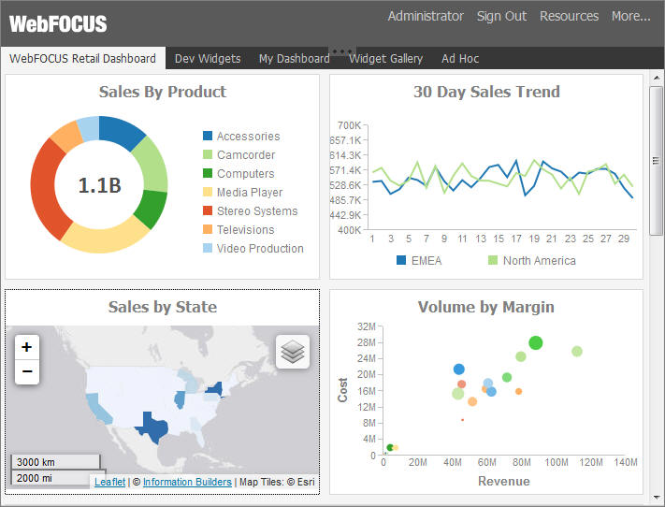Click the Cost axis label
665x507 pixels.
pos(342,390)
